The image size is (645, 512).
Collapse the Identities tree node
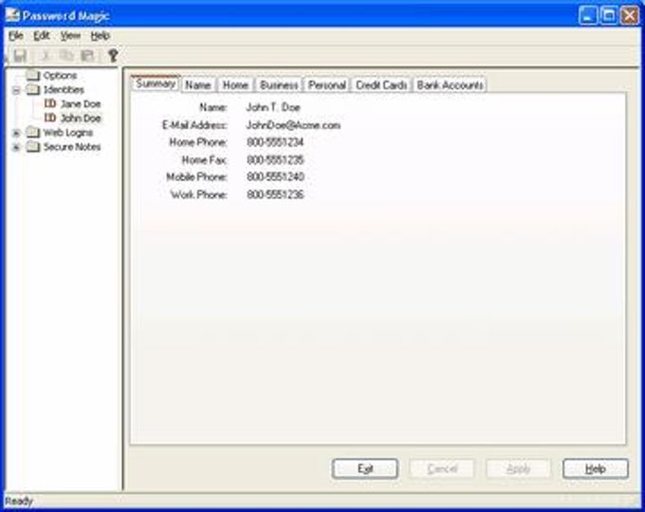[16, 90]
